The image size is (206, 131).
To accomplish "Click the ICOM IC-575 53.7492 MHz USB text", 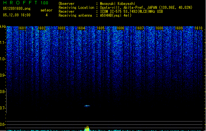I will point(132,11).
